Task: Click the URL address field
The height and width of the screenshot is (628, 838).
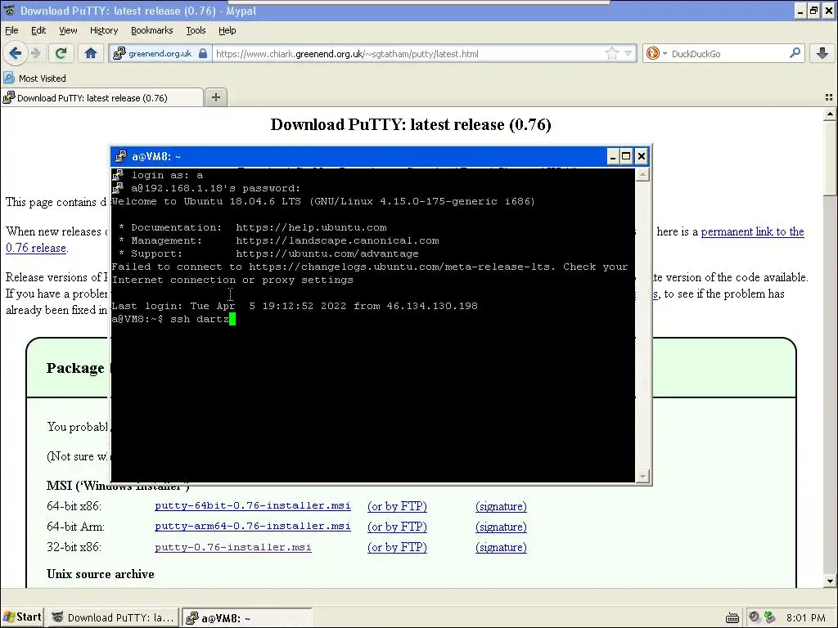Action: [x=409, y=53]
